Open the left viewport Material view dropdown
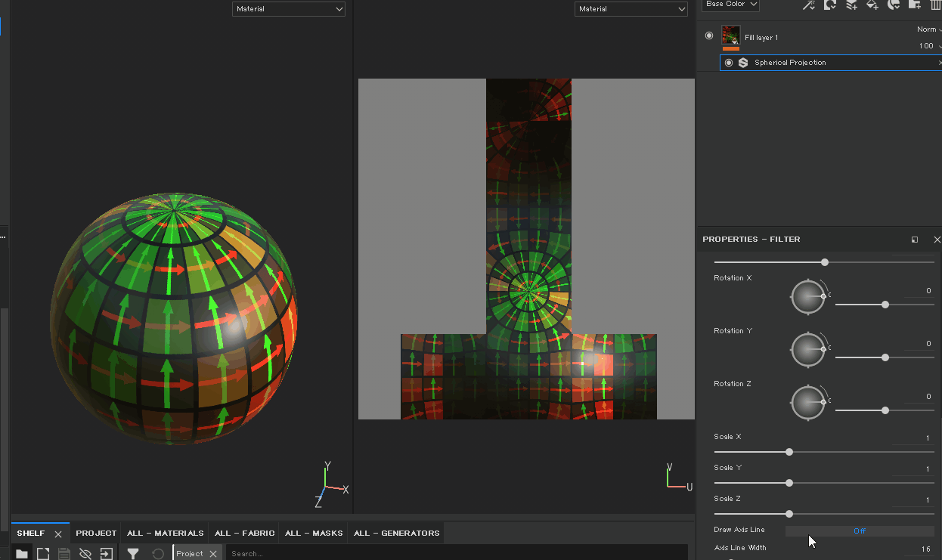Screen dimensions: 942x560 pyautogui.click(x=288, y=9)
